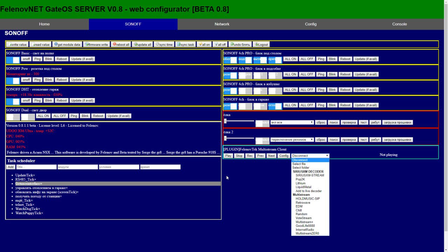Screen dimensions: 448x252
Task: Open the Config tab
Action: (x=311, y=24)
